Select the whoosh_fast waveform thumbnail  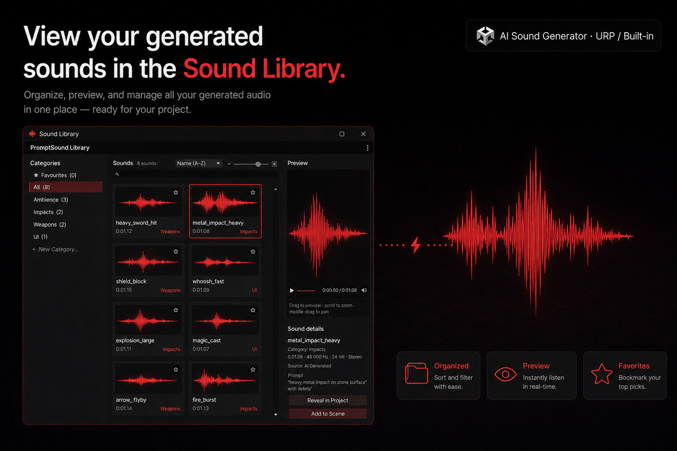(x=226, y=261)
